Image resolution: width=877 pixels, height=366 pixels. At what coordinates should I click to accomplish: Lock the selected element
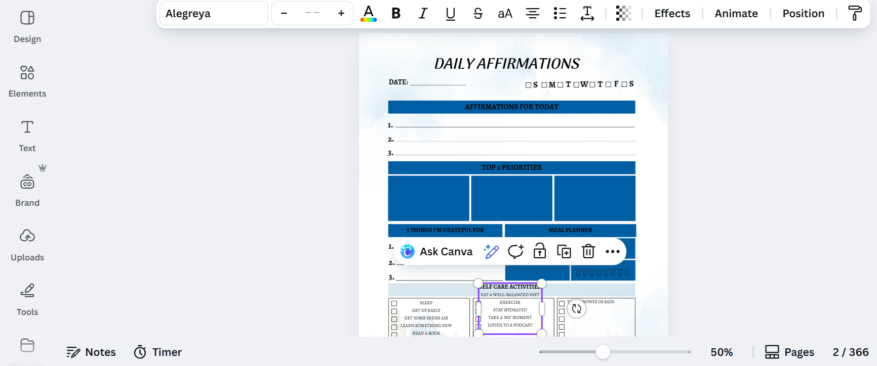coord(539,251)
